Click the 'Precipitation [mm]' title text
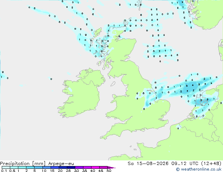The width and height of the screenshot is (223, 172). [23, 164]
